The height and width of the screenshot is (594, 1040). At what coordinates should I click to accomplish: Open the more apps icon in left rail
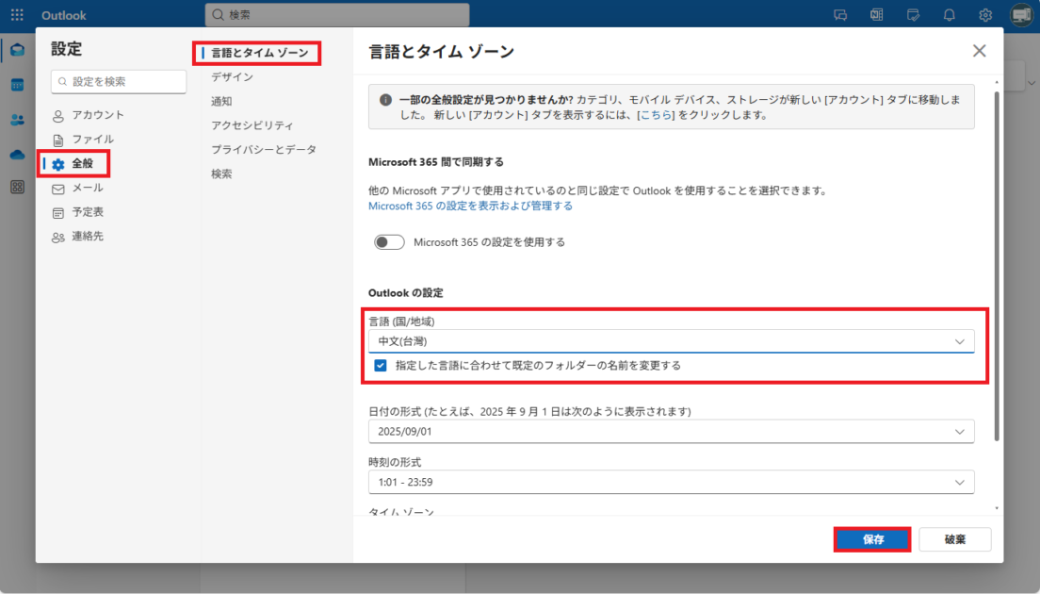(x=17, y=188)
